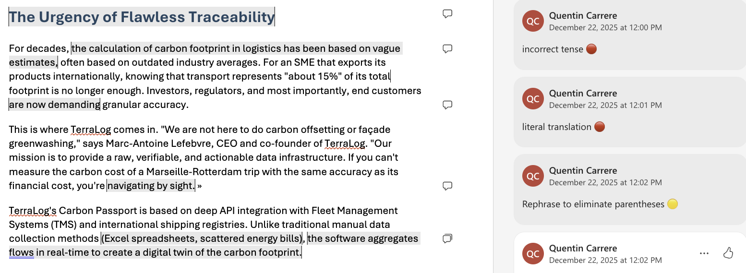Like the 12:02 PM comment with thumbs-up
This screenshot has height=273, width=746.
[728, 253]
